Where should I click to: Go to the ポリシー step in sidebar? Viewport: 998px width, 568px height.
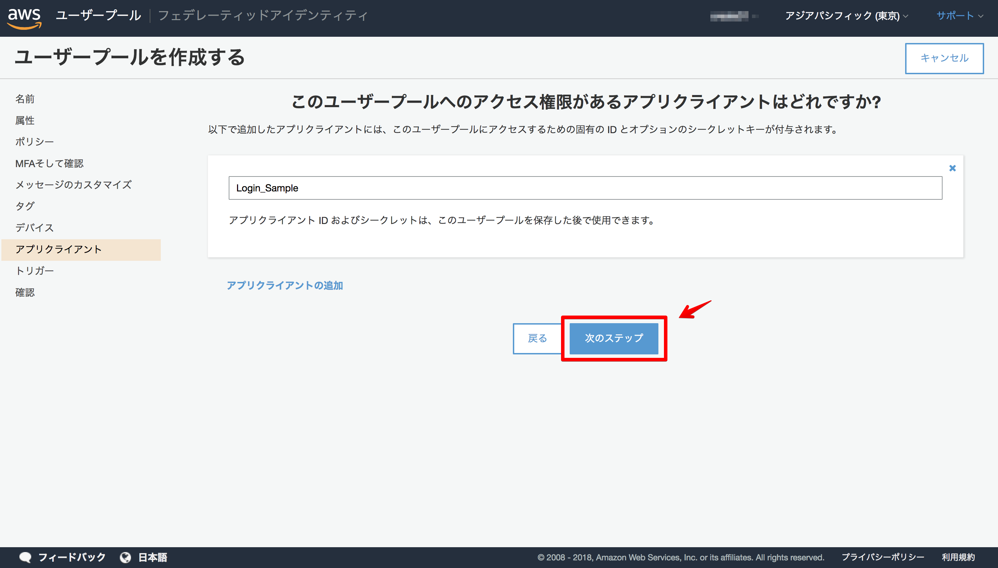[35, 141]
